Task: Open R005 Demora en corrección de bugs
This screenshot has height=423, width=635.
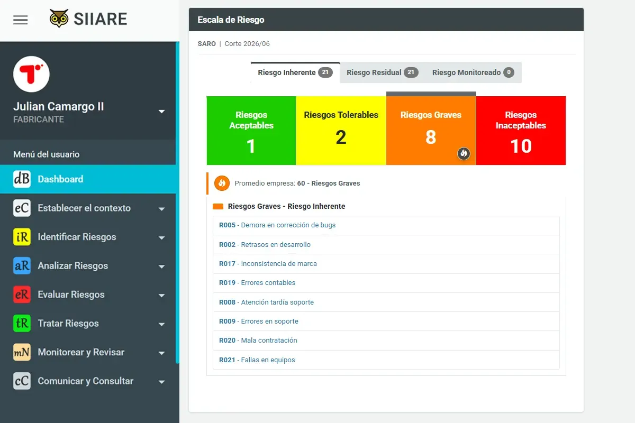Action: coord(386,225)
